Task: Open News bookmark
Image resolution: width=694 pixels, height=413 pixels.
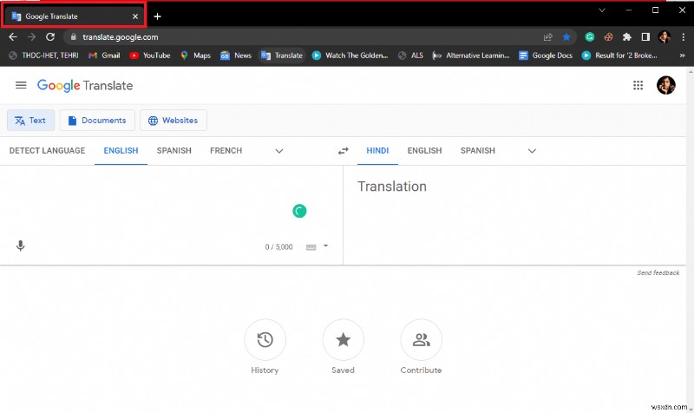Action: (236, 56)
